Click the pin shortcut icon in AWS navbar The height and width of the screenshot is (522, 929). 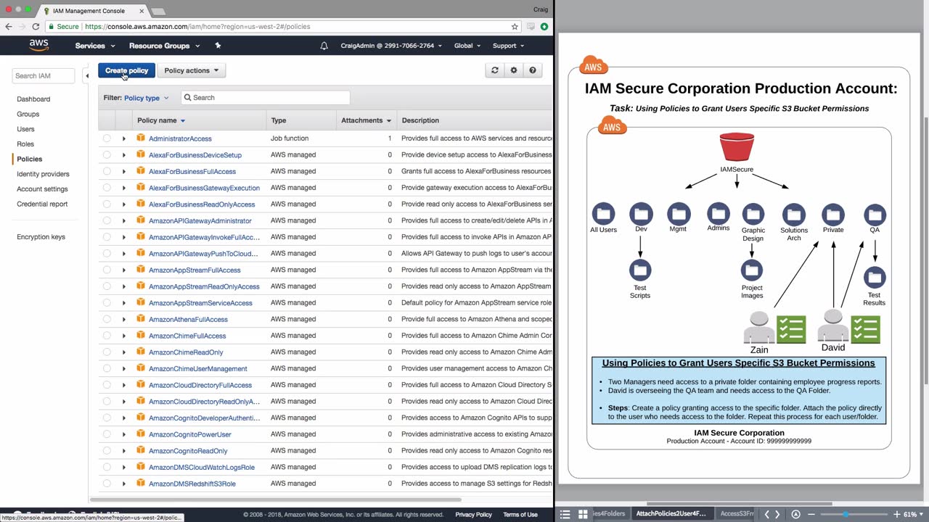coord(218,46)
